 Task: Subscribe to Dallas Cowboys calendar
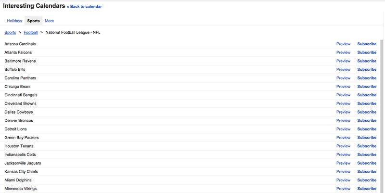point(367,112)
